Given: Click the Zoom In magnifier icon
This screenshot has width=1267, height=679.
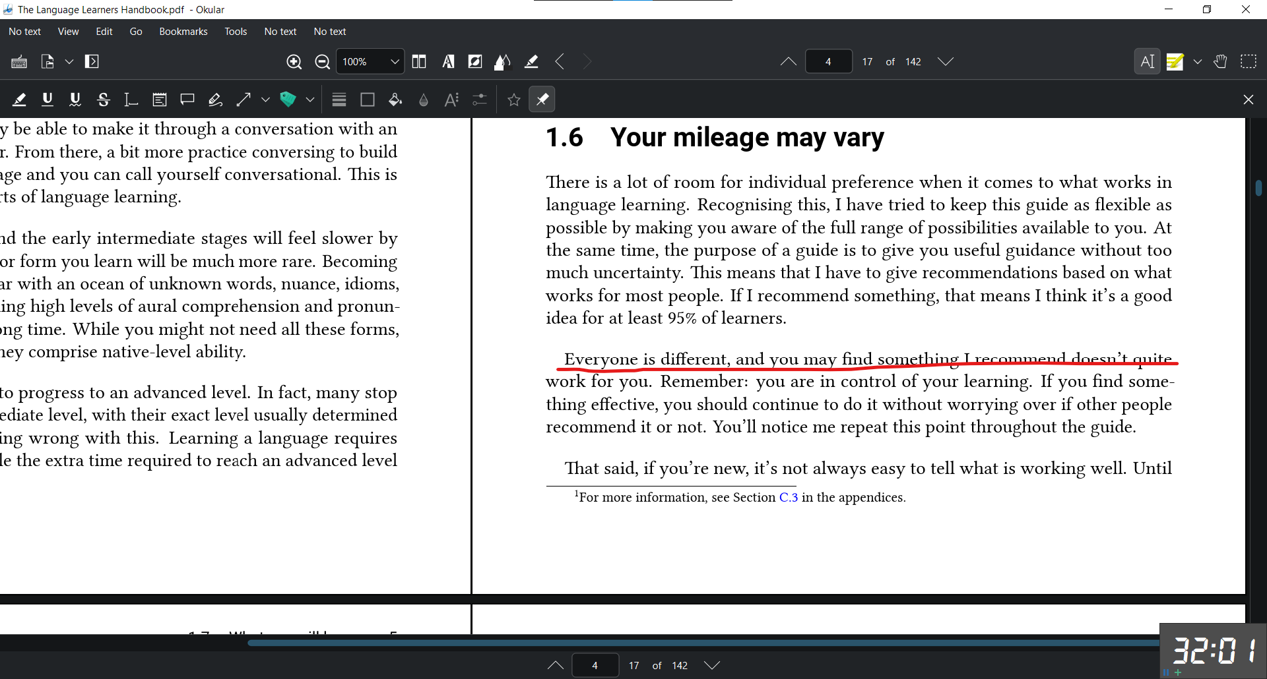Looking at the screenshot, I should tap(294, 62).
